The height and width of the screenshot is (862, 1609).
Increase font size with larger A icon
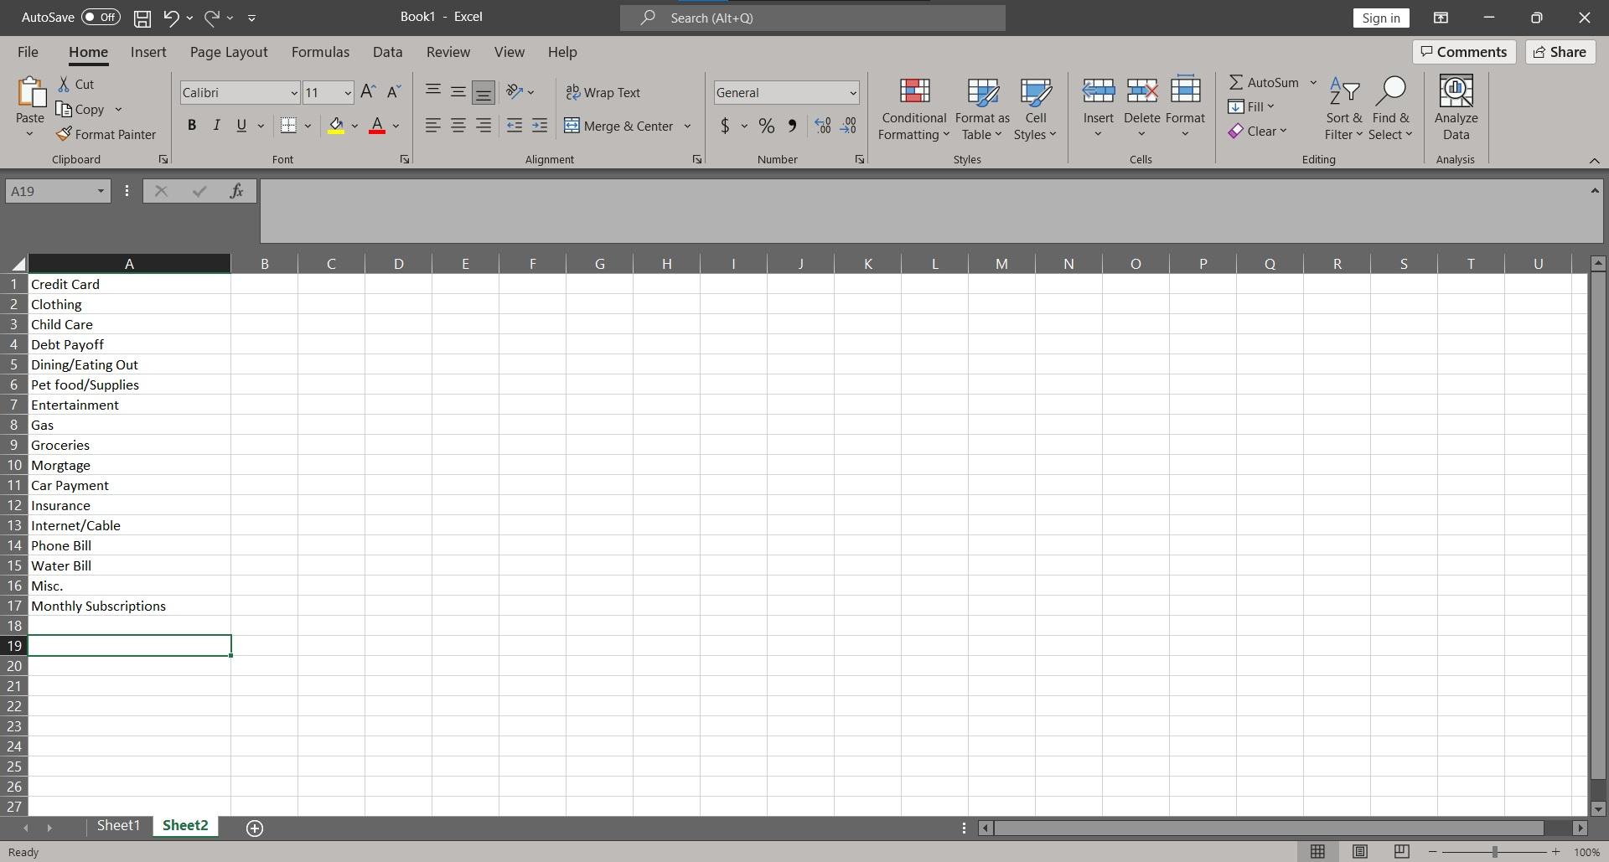(x=368, y=92)
